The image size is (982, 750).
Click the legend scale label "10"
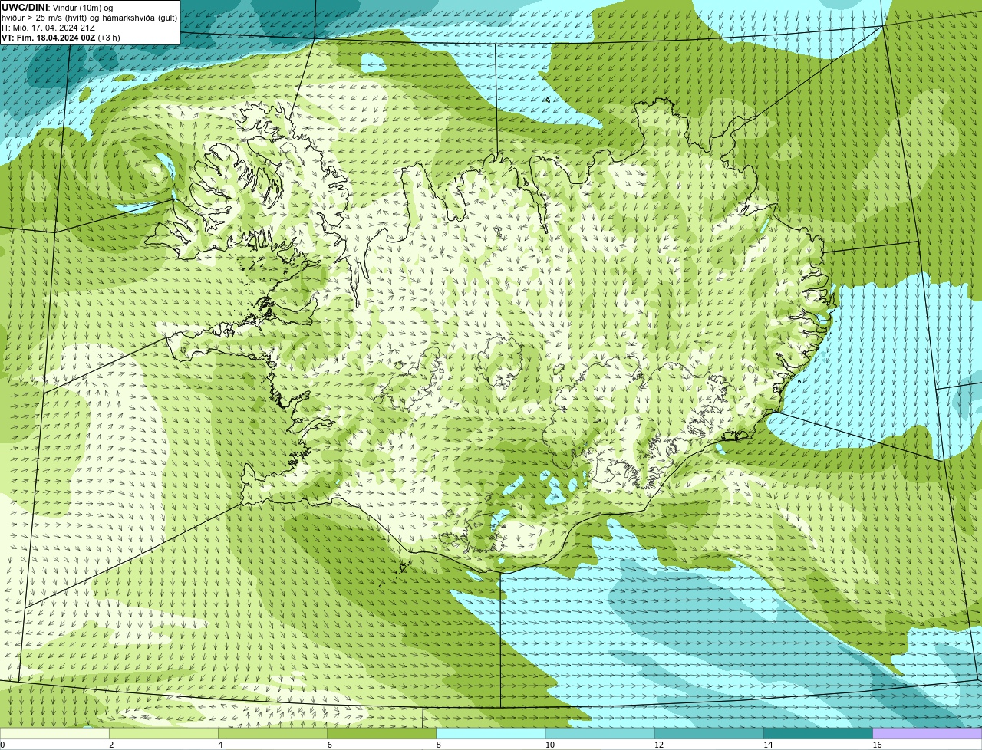tap(550, 745)
